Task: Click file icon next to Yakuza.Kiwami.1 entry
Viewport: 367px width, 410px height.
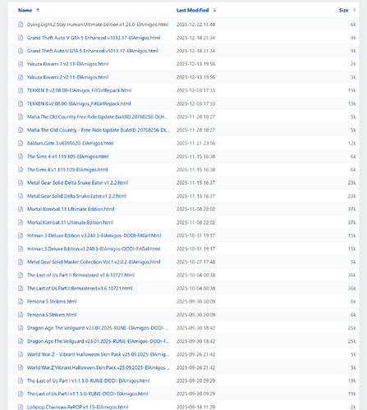Action: click(x=21, y=64)
